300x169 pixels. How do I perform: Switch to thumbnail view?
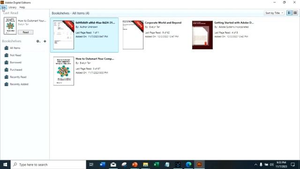289,13
